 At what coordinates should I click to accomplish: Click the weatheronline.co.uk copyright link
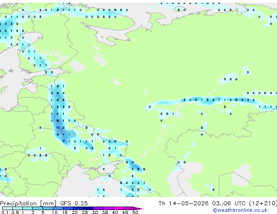pos(240,210)
